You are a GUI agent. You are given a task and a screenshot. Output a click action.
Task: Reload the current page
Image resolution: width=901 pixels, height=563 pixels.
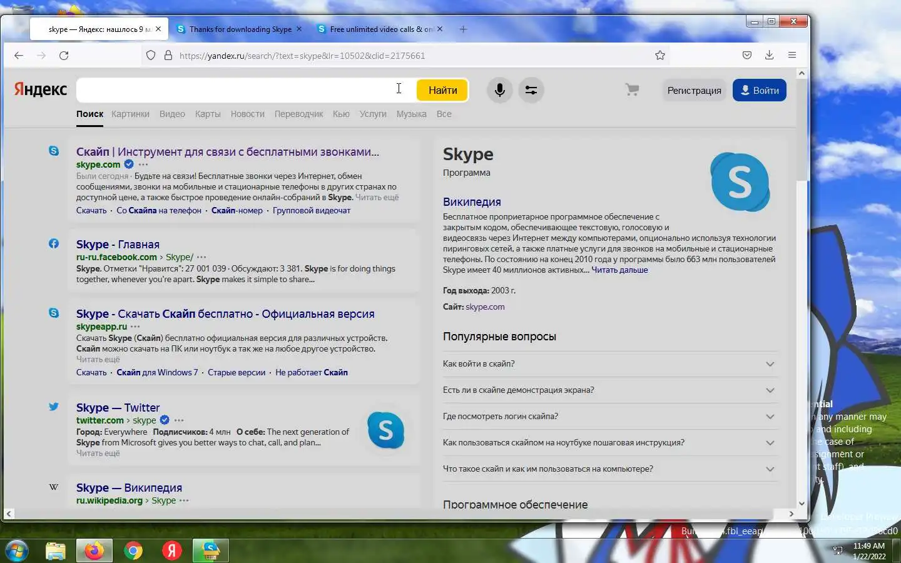(64, 56)
